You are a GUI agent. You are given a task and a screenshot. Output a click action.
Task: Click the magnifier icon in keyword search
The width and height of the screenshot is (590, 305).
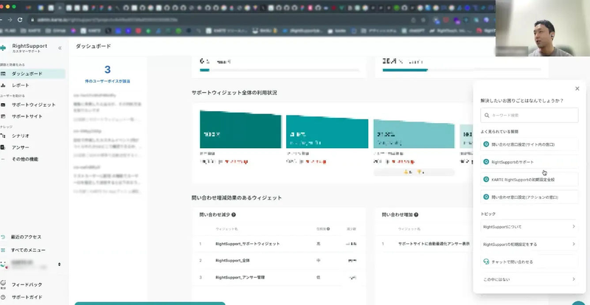(487, 116)
